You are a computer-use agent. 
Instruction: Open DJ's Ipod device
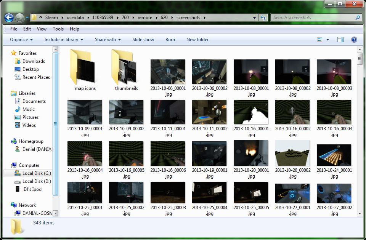coord(32,189)
